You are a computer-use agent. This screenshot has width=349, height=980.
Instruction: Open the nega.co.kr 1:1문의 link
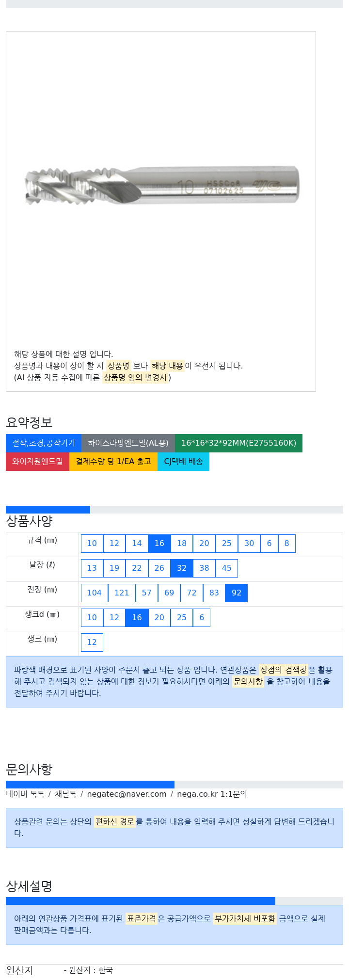(212, 794)
